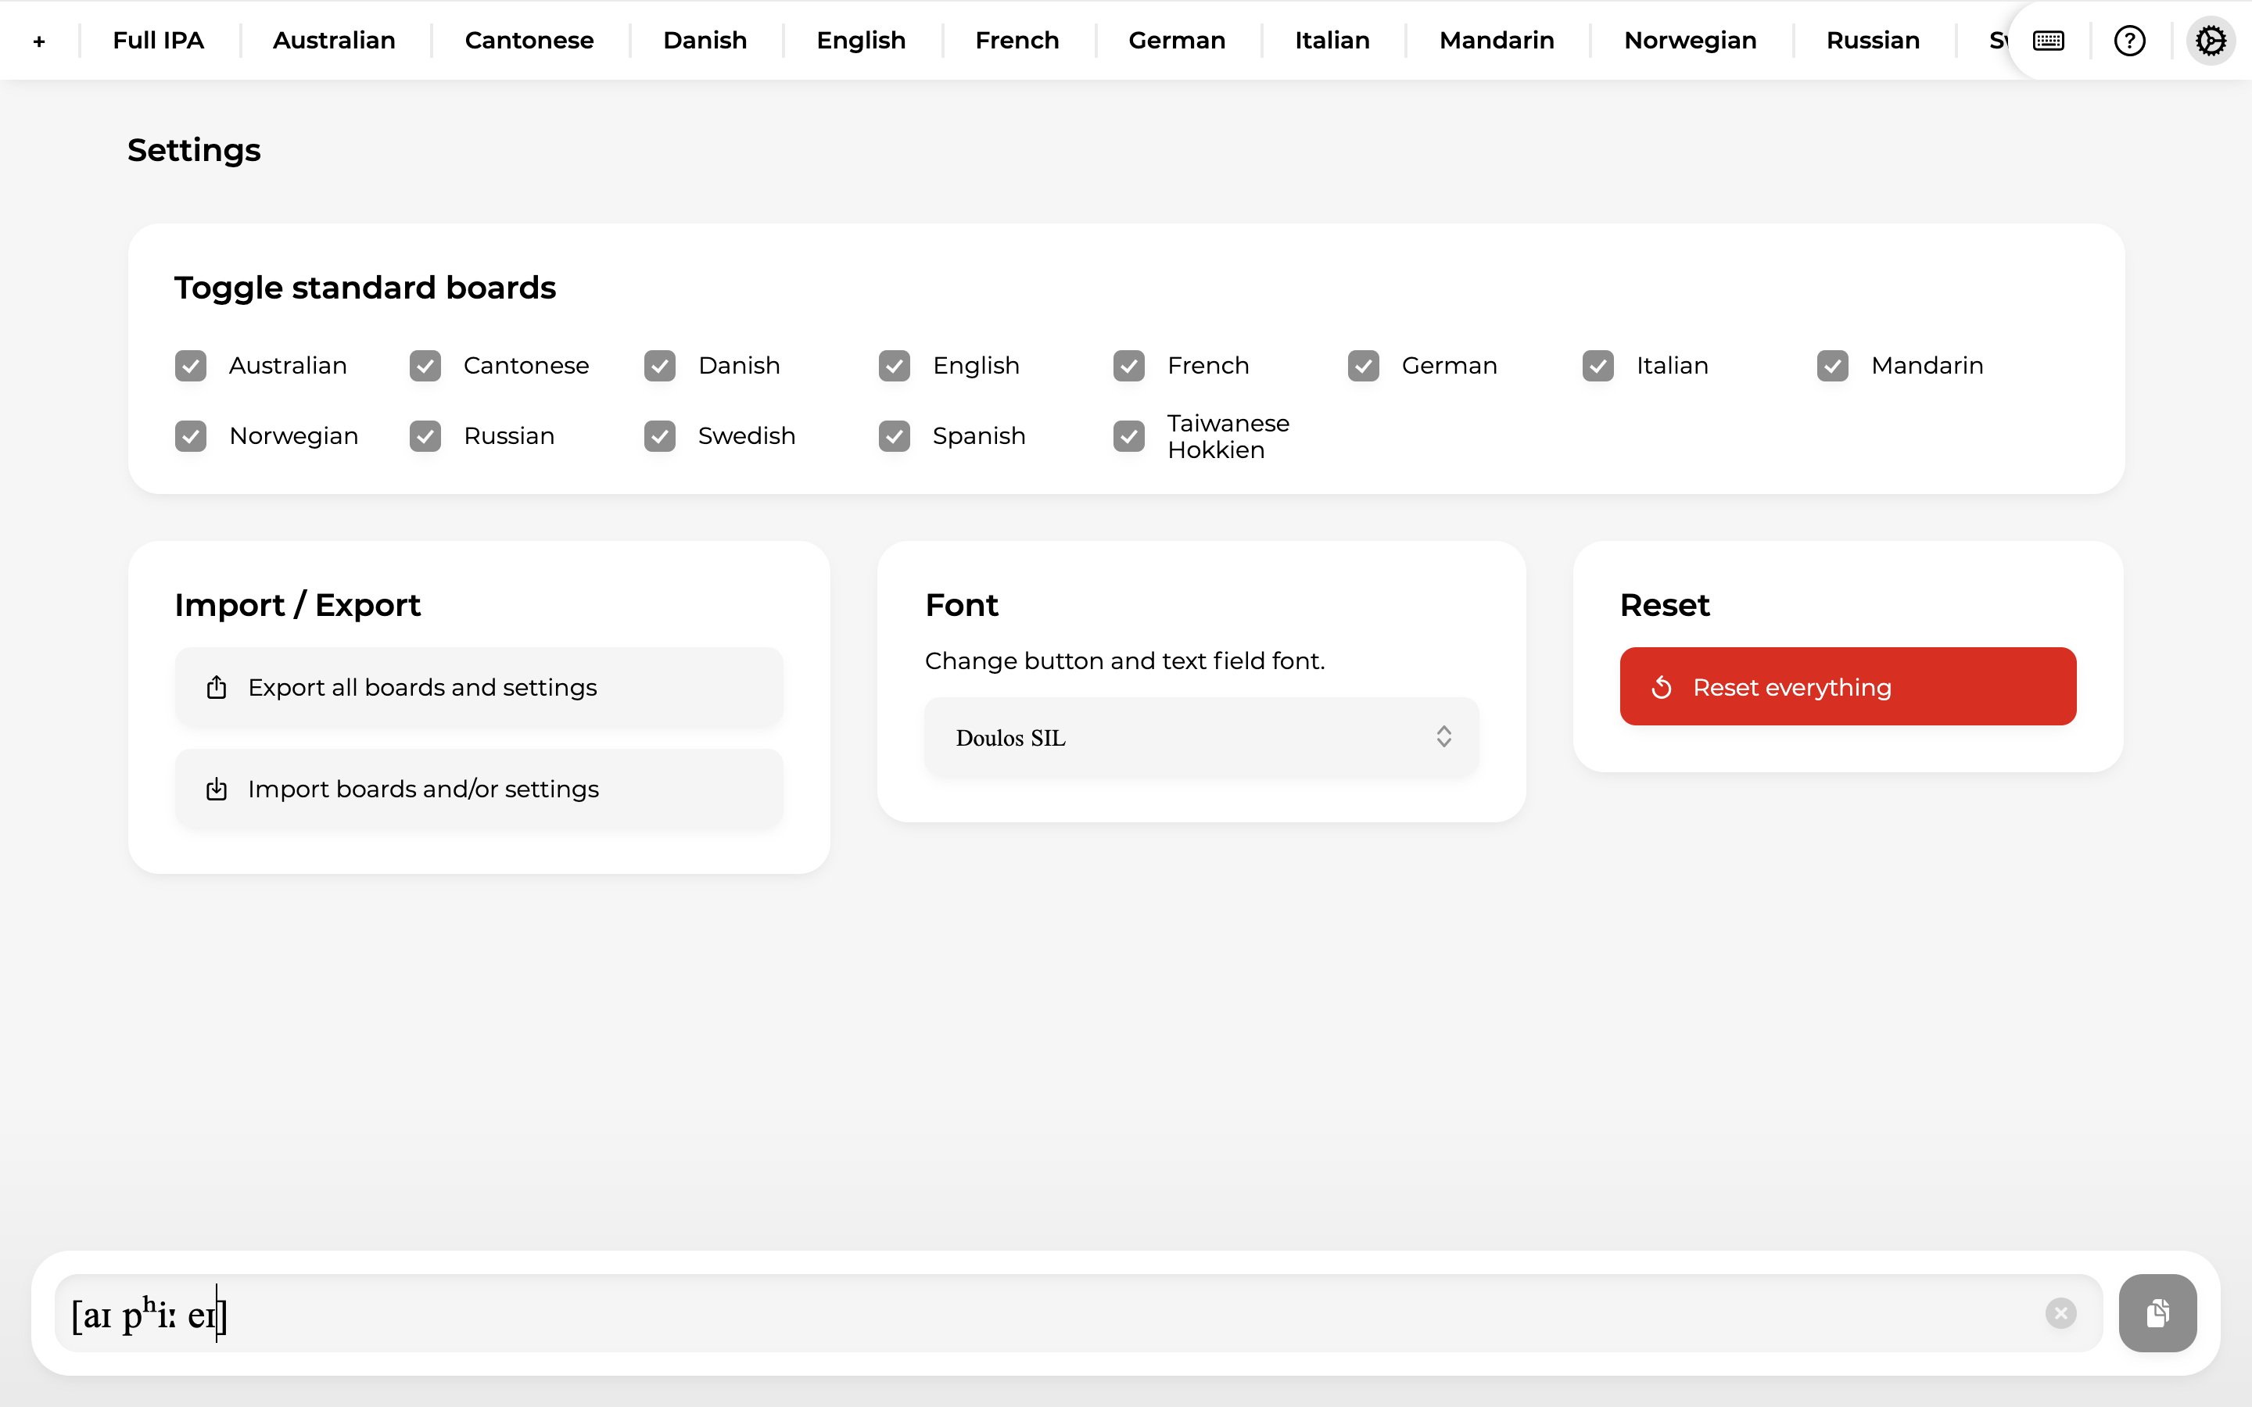Click inside the IPA text input field
This screenshot has width=2252, height=1407.
tap(1024, 1313)
